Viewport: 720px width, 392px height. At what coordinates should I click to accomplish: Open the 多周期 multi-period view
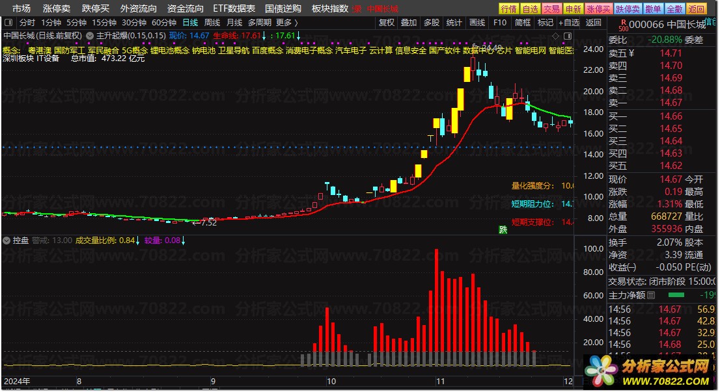coord(260,23)
